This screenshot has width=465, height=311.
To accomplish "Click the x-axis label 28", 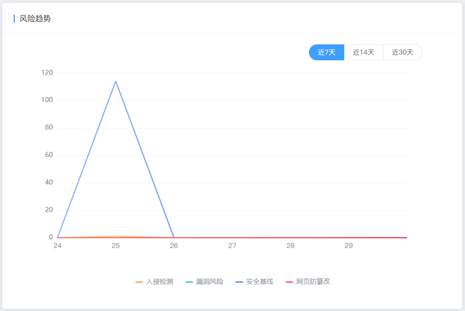I will [x=291, y=246].
